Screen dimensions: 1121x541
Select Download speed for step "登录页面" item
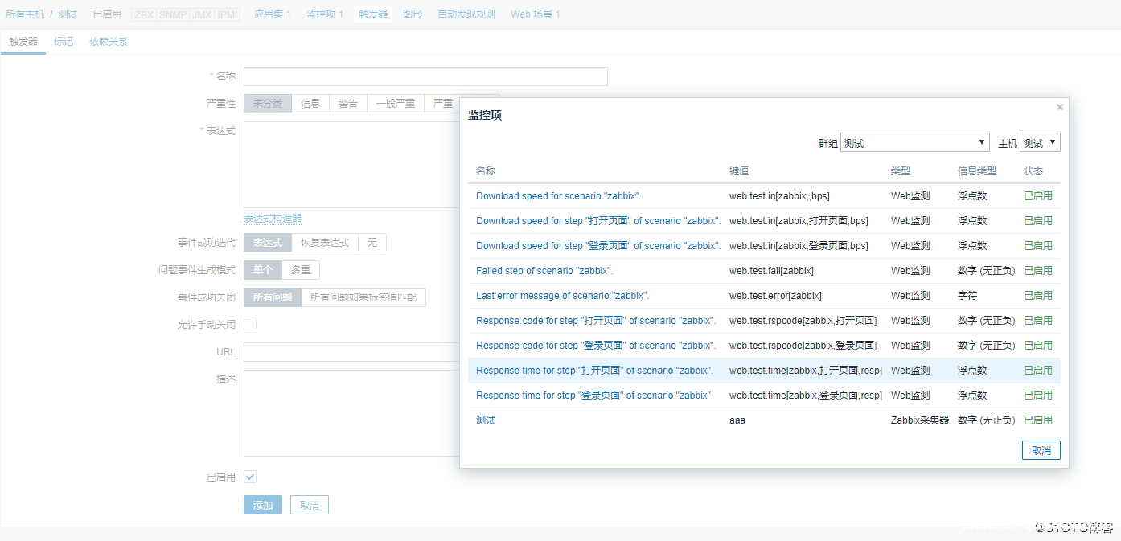tap(598, 245)
